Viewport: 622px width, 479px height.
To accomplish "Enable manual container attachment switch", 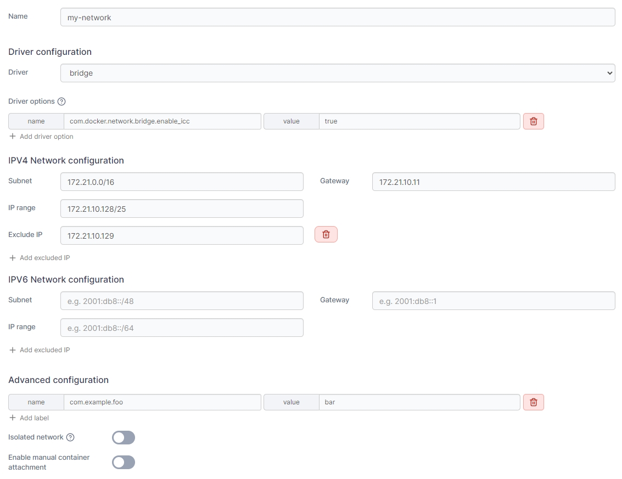I will [124, 462].
